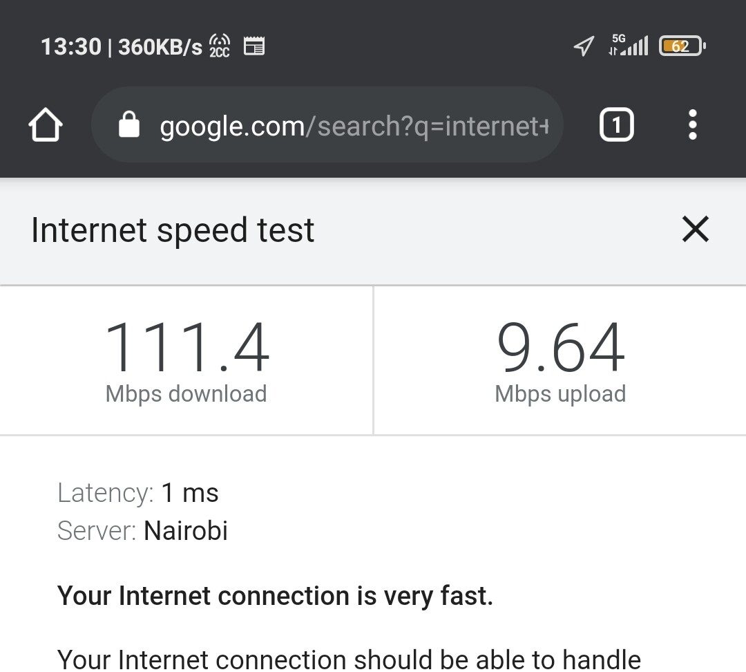This screenshot has height=672, width=746.
Task: Select the google.com URL address field
Action: coord(327,124)
